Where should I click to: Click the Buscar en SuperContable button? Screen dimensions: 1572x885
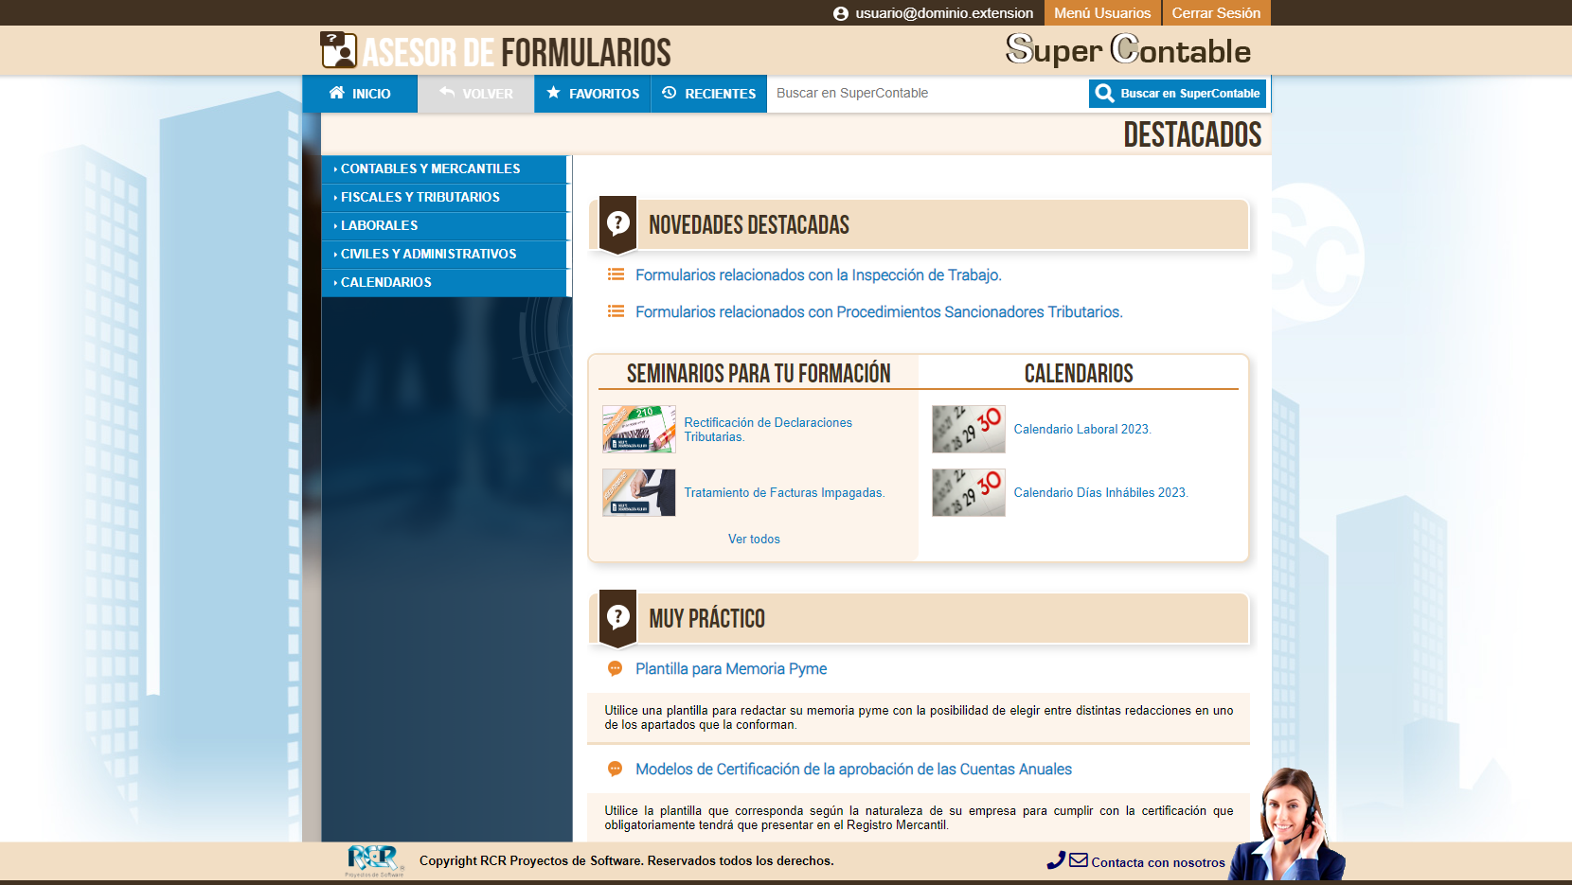pyautogui.click(x=1178, y=94)
